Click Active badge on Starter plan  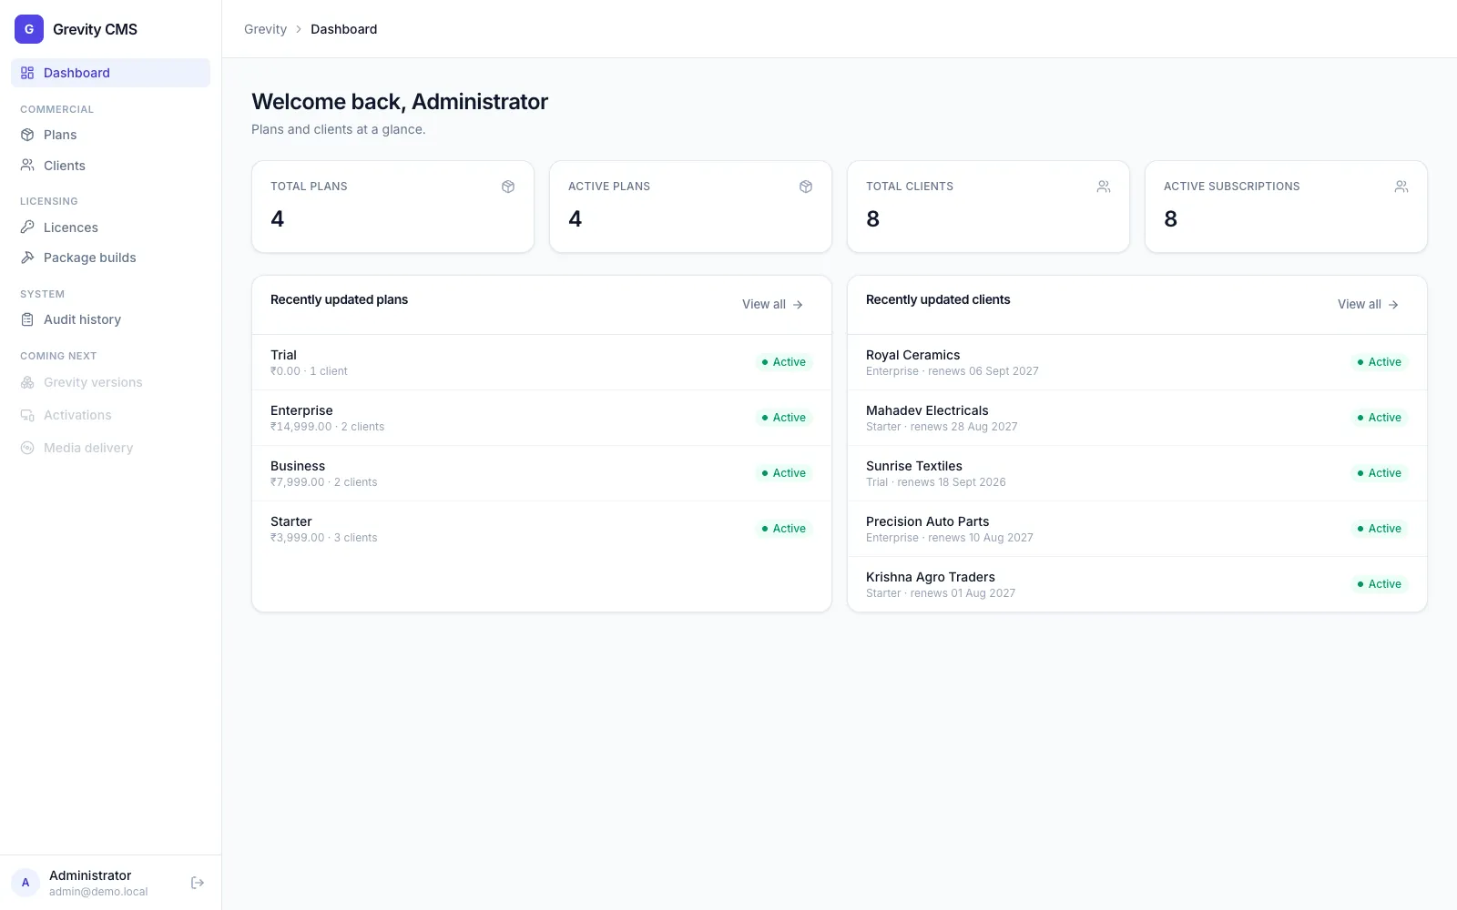[783, 529]
